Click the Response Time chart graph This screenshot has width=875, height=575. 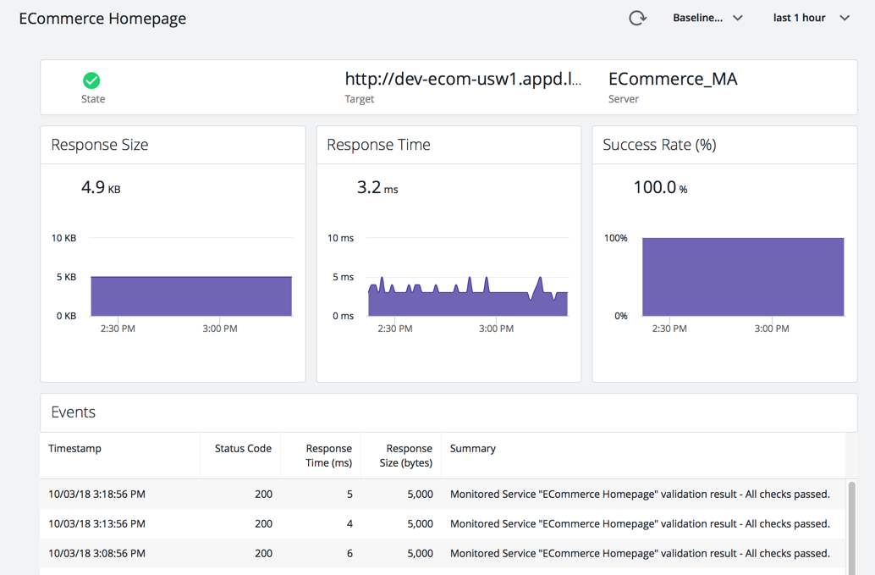click(468, 296)
